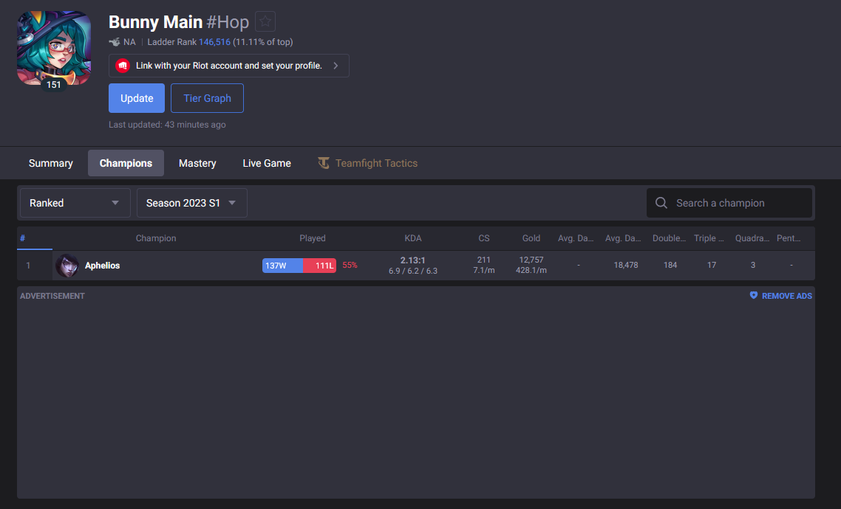
Task: Click the 55% win rate value
Action: pos(350,265)
